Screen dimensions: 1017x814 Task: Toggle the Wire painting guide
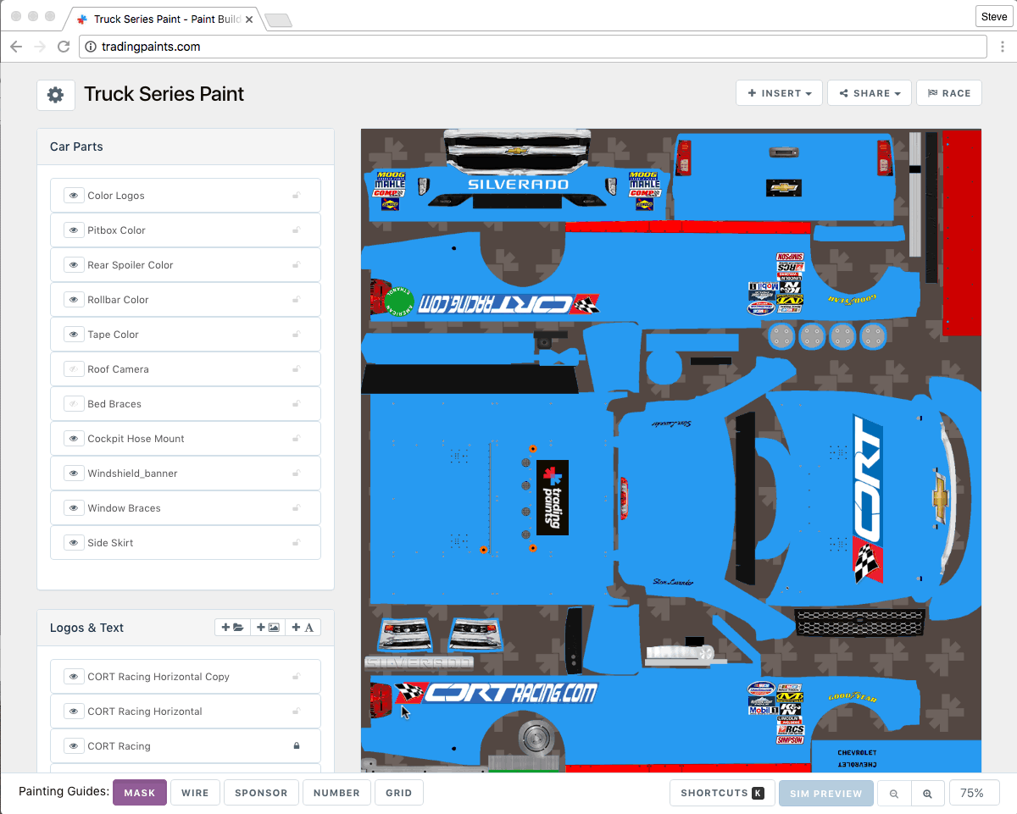coord(195,793)
